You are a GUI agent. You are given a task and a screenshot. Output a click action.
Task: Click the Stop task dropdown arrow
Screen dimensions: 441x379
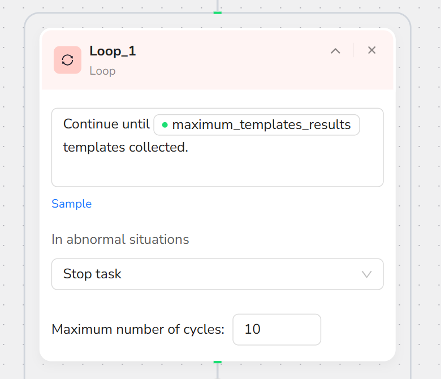click(x=366, y=274)
